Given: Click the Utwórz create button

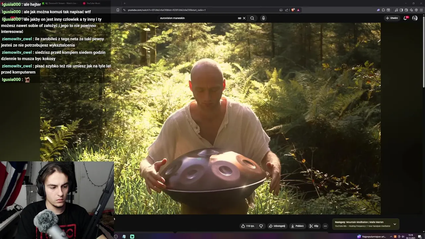Looking at the screenshot, I should click(x=392, y=18).
